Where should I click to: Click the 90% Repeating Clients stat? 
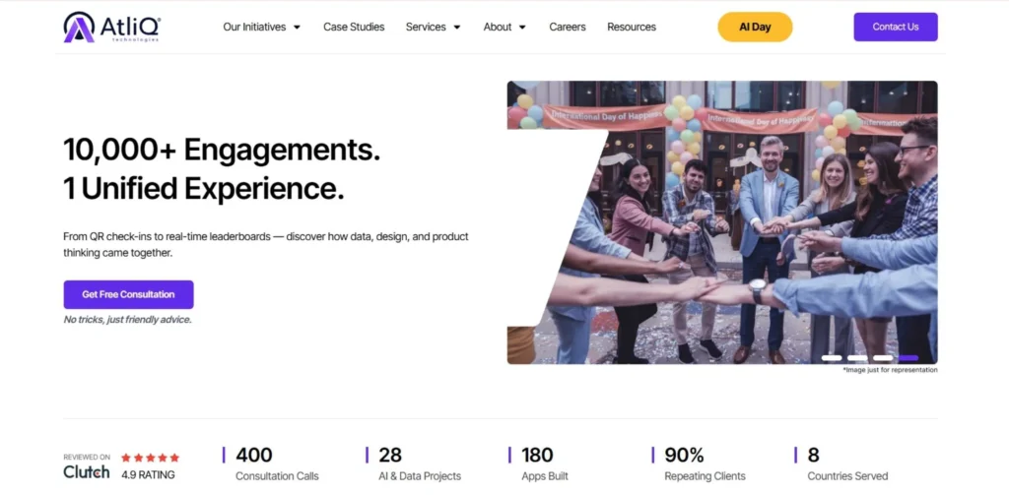tap(704, 464)
